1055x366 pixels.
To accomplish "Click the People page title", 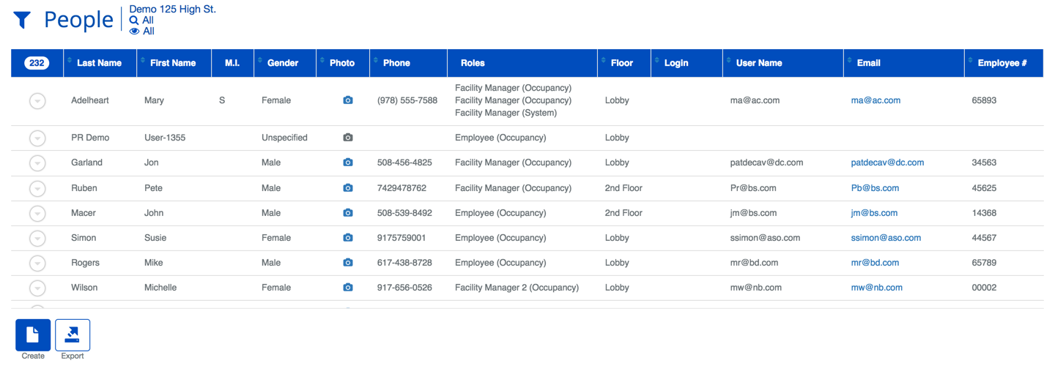I will pyautogui.click(x=78, y=20).
